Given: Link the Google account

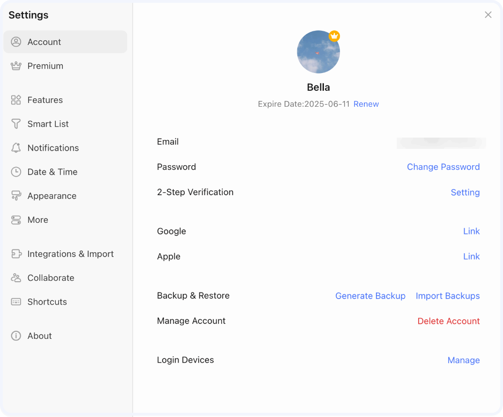Looking at the screenshot, I should tap(471, 231).
